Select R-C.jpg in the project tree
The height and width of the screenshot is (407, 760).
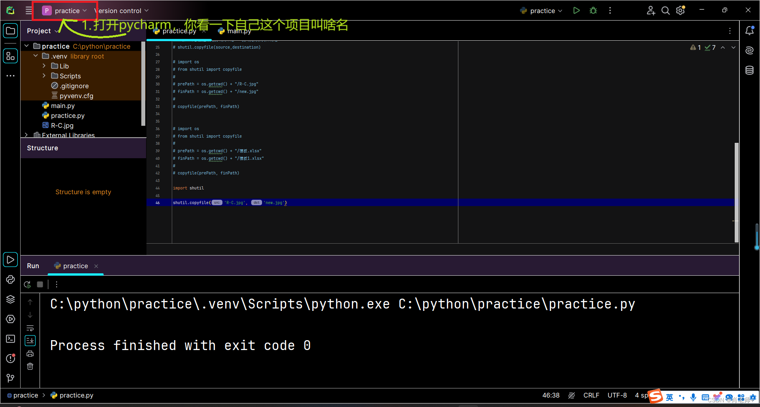(x=62, y=125)
